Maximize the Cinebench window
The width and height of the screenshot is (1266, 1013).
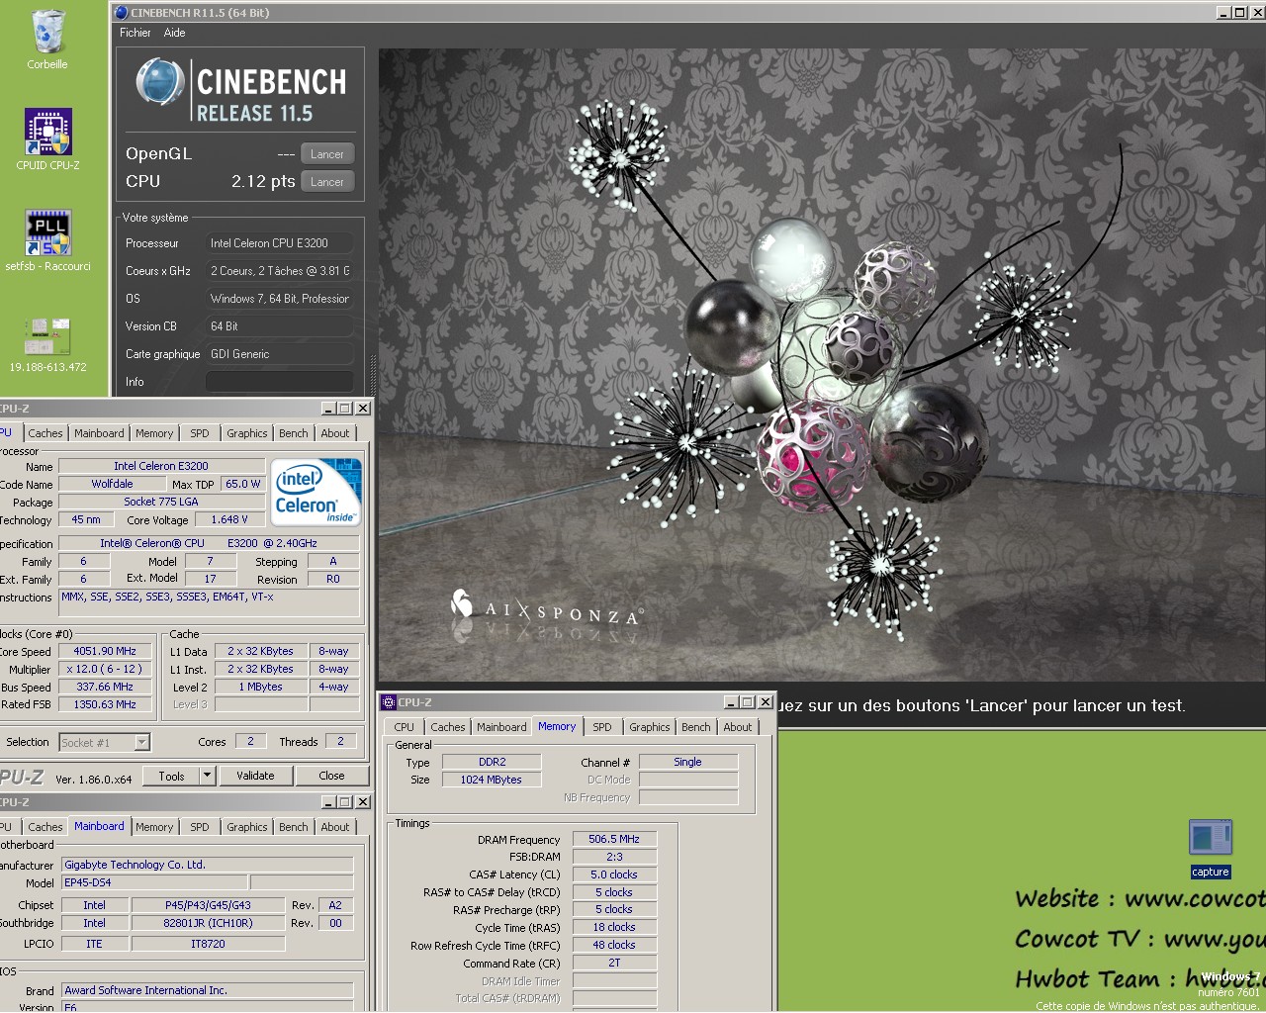pos(1239,13)
